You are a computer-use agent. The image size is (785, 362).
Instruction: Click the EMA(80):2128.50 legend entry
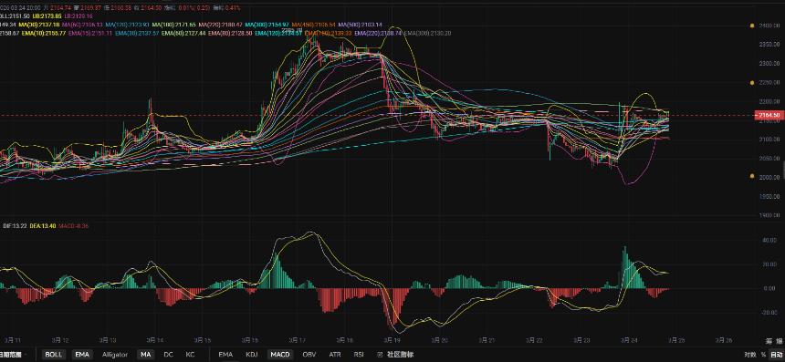pos(230,33)
